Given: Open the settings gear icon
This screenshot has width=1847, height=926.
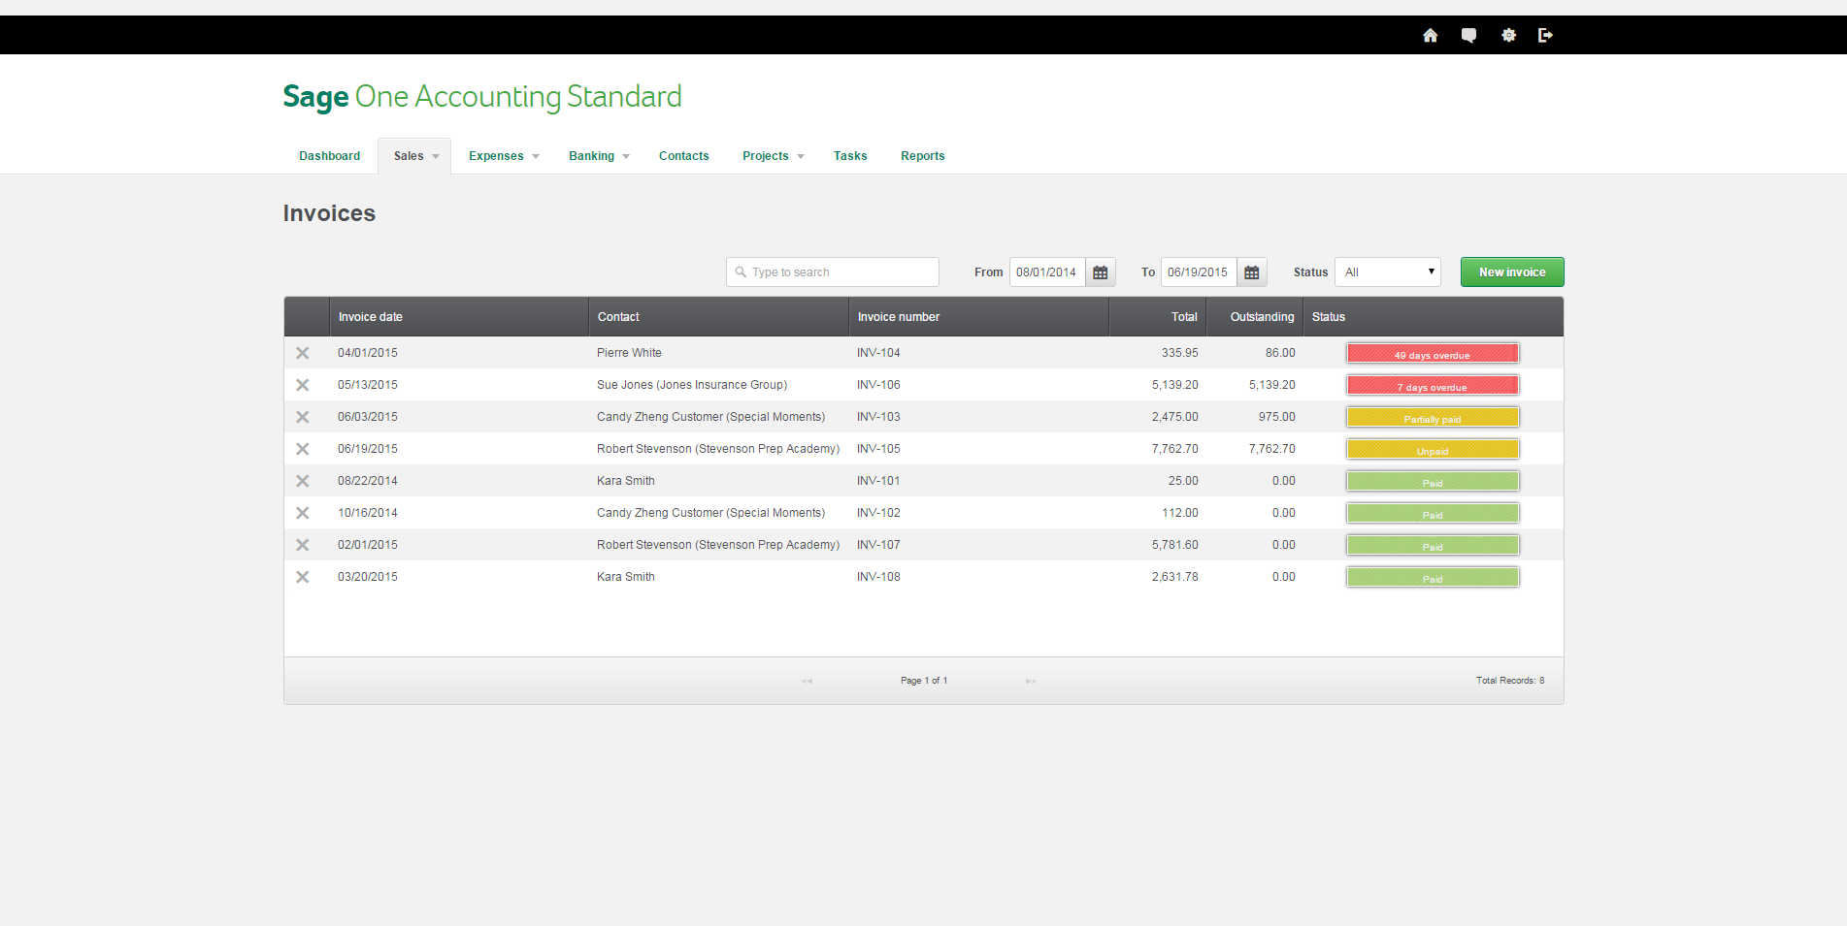Looking at the screenshot, I should [1508, 35].
